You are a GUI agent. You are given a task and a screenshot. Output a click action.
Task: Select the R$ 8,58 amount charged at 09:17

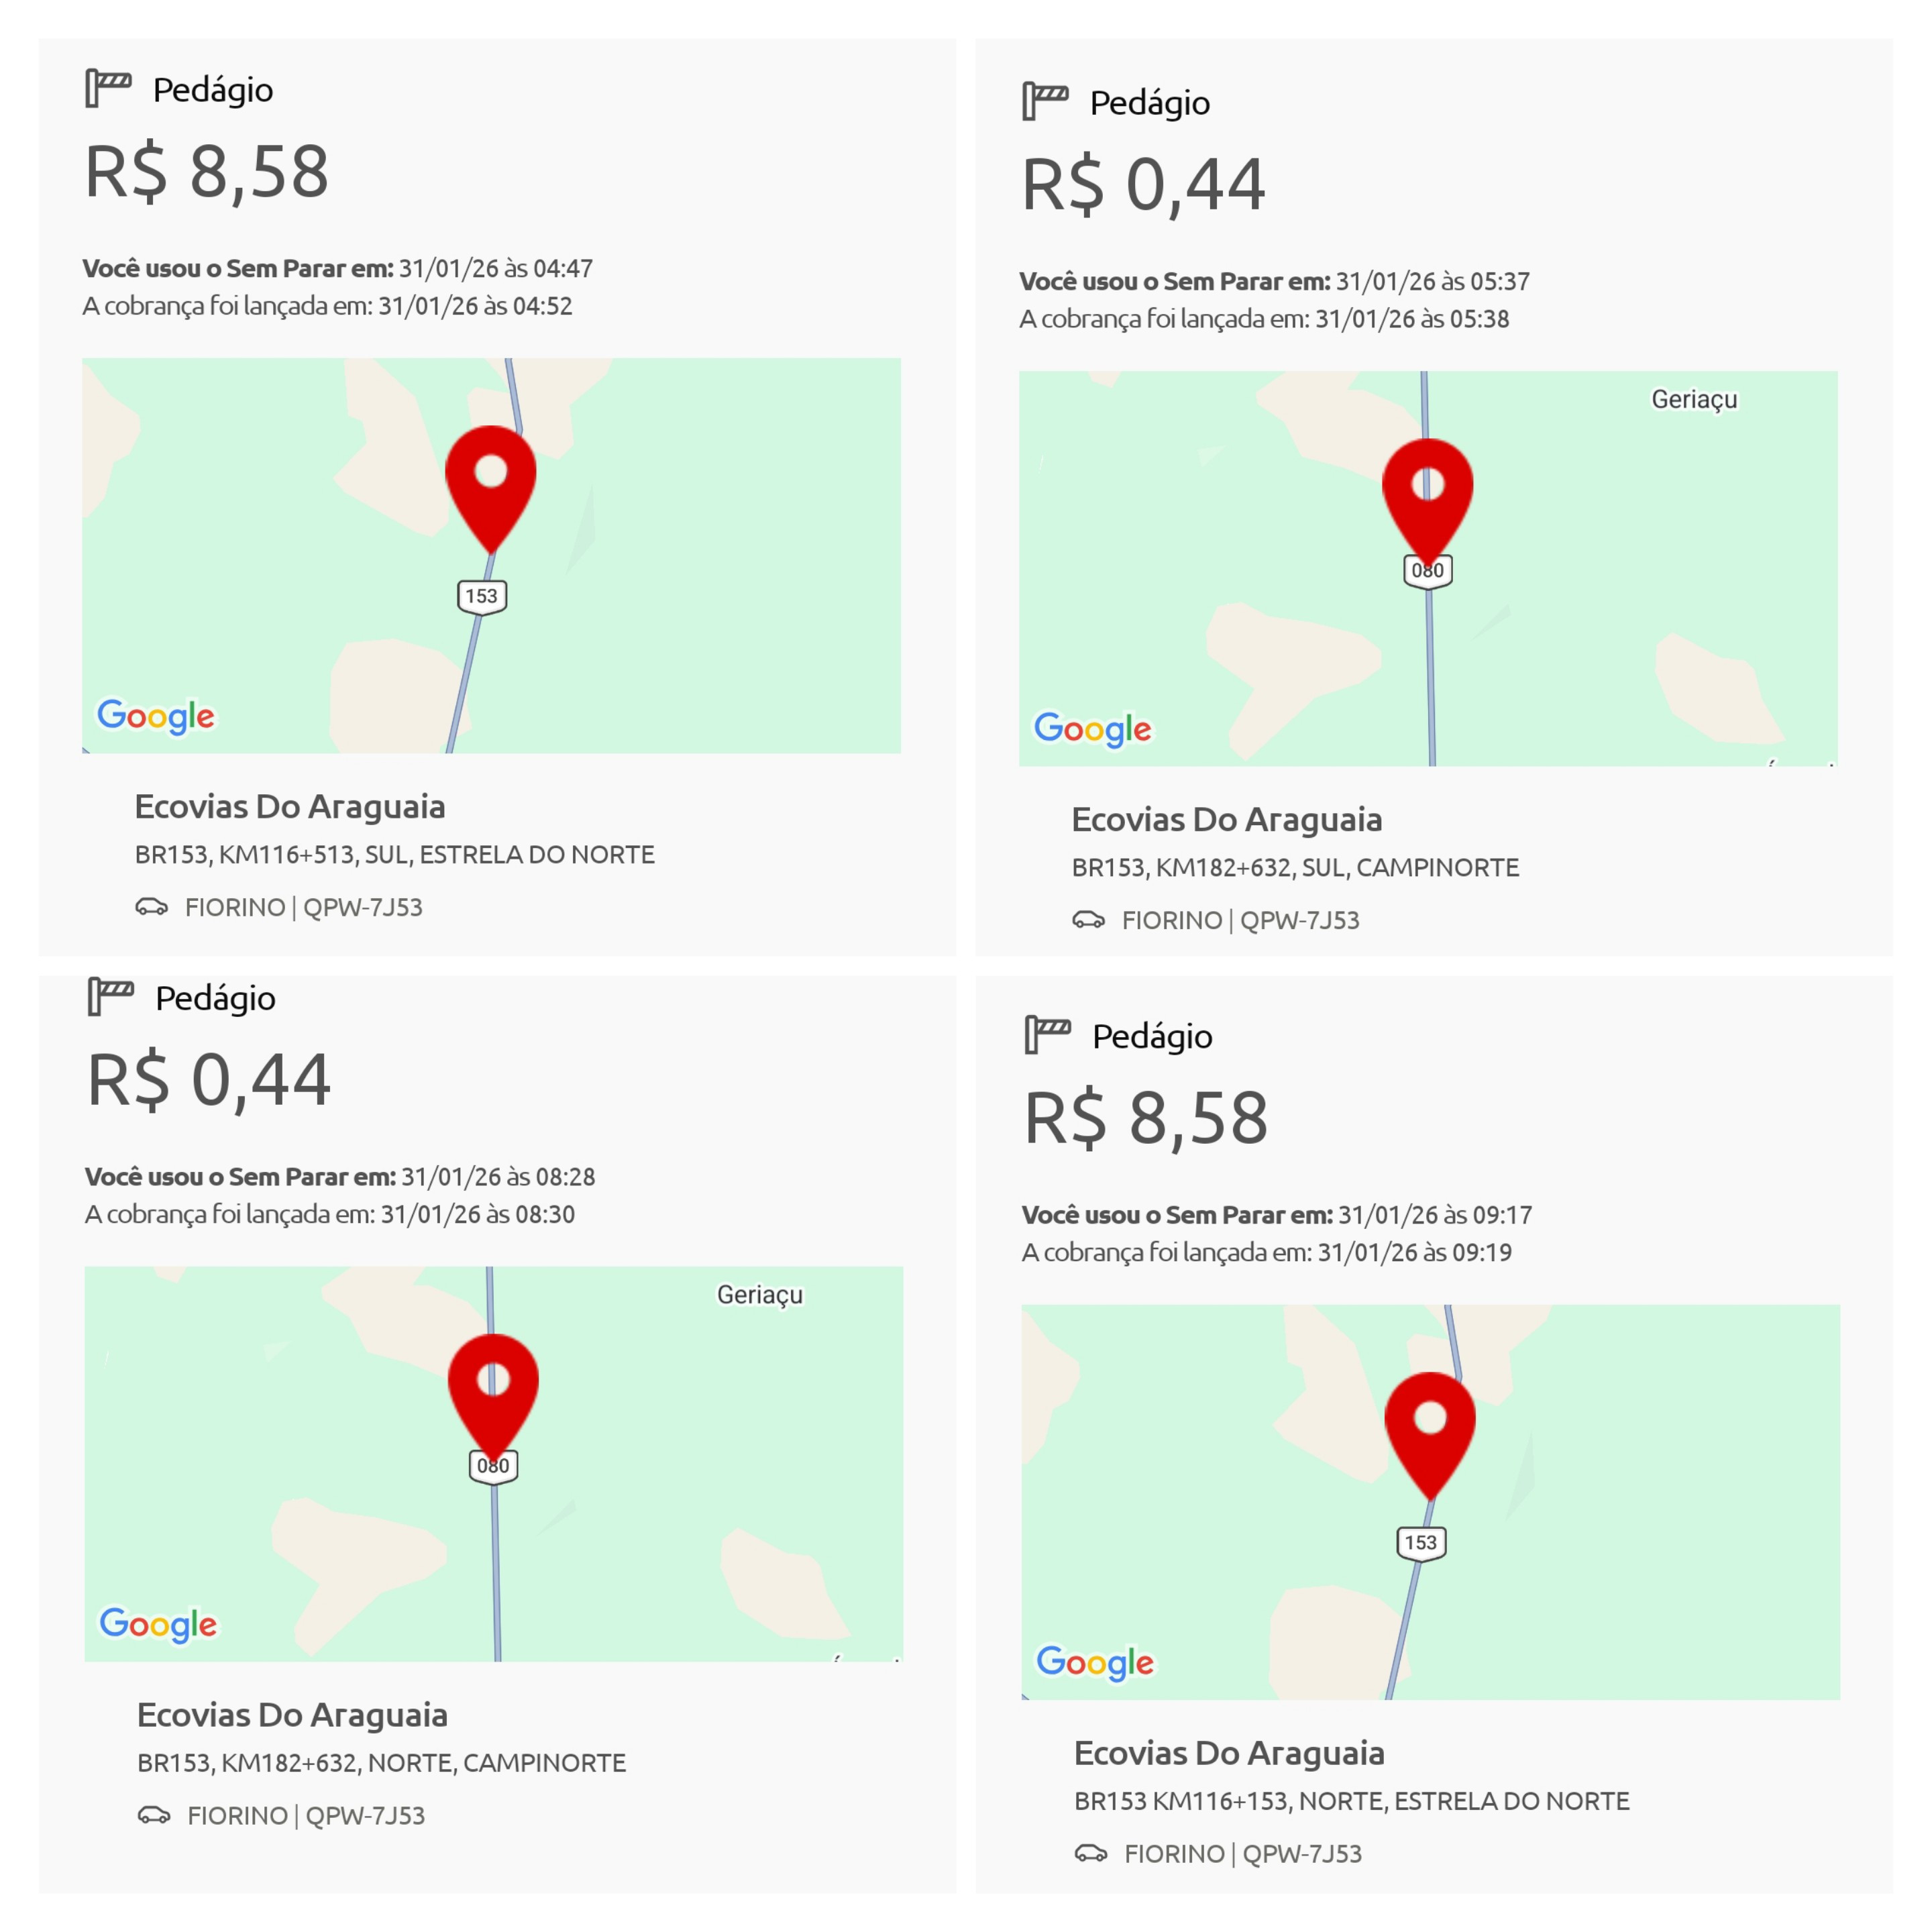pos(1146,1118)
